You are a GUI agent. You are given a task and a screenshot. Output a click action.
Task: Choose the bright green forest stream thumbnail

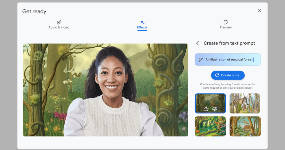[x=210, y=126]
